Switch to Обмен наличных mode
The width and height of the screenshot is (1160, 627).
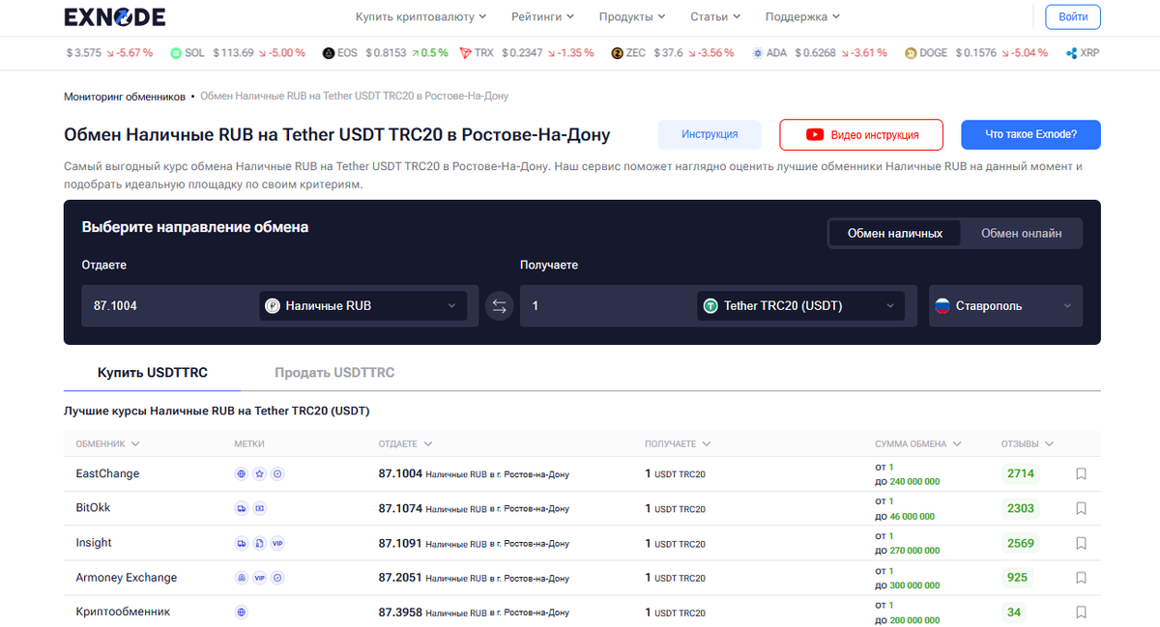(x=895, y=233)
